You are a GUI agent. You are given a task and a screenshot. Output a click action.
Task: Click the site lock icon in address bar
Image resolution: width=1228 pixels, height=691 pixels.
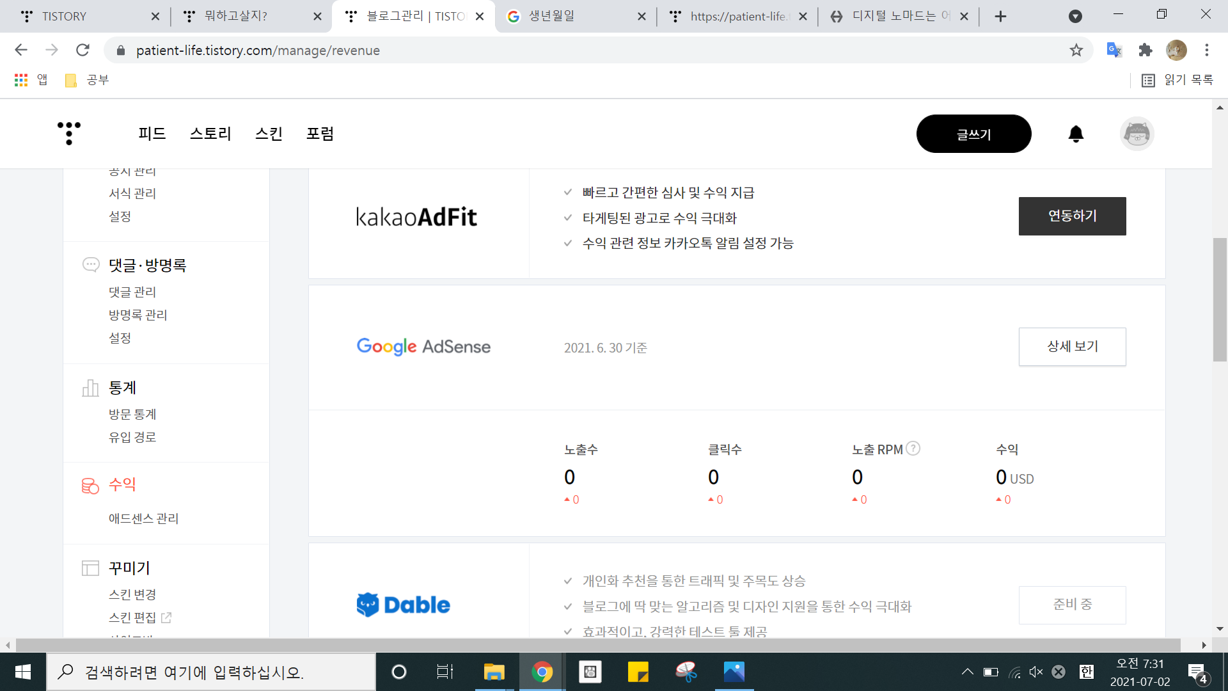[121, 50]
